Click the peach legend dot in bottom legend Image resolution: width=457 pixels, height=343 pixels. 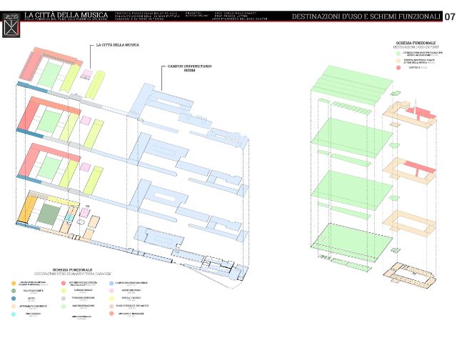point(14,307)
